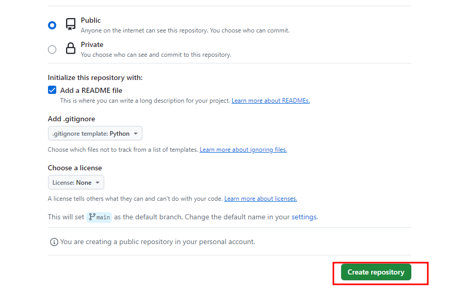Click the 'You are creating a public repository' notice
The width and height of the screenshot is (450, 306).
point(157,241)
